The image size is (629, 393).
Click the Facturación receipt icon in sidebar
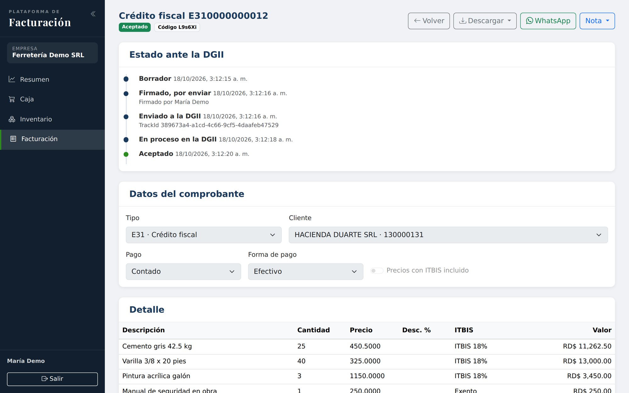13,139
